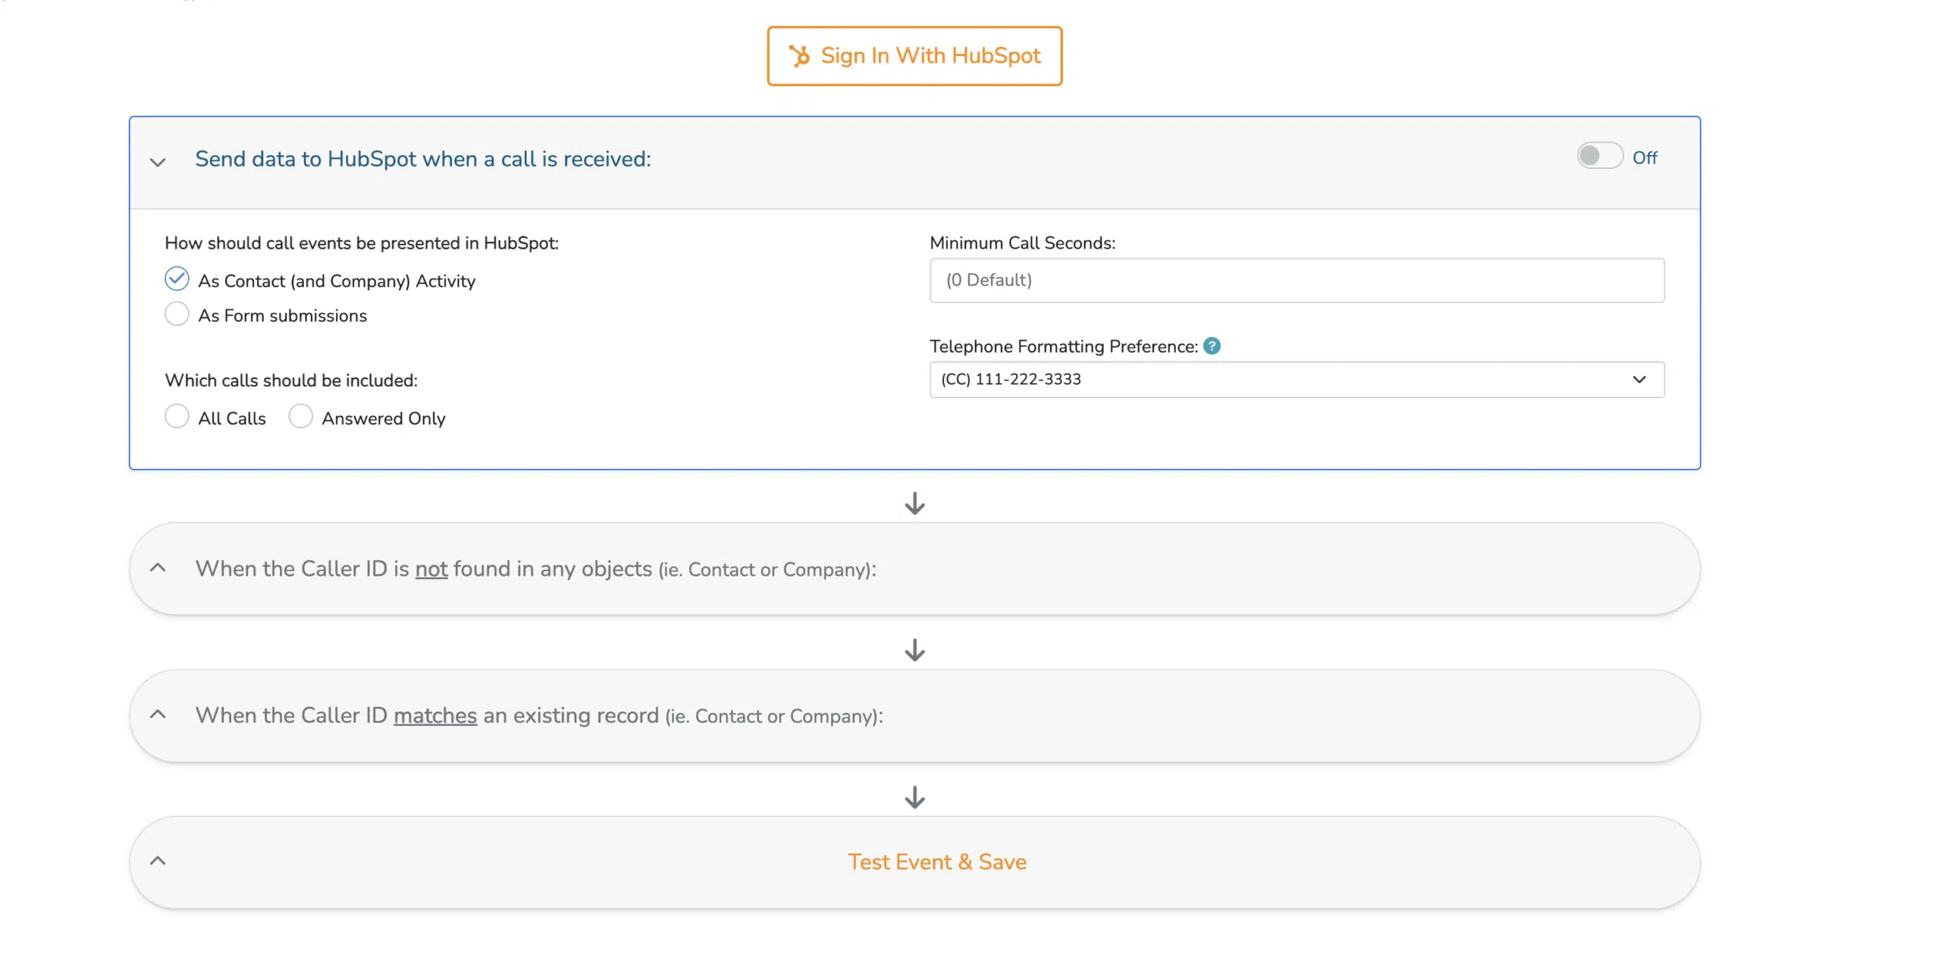
Task: Expand the Caller ID not found section
Action: point(158,568)
